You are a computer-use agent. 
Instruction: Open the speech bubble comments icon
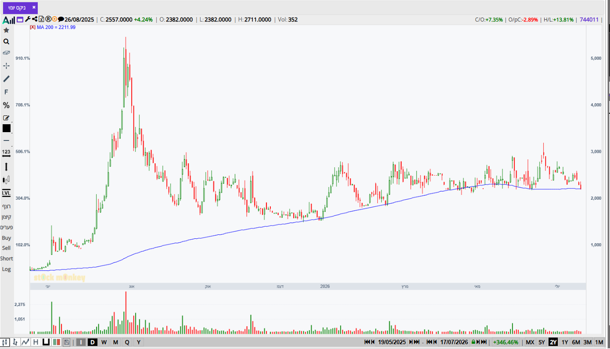(x=61, y=19)
